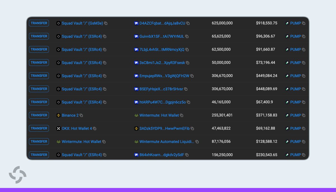The height and width of the screenshot is (192, 336).
Task: Copy Squad Vault address in the 65,625,000 row
Action: coord(105,36)
